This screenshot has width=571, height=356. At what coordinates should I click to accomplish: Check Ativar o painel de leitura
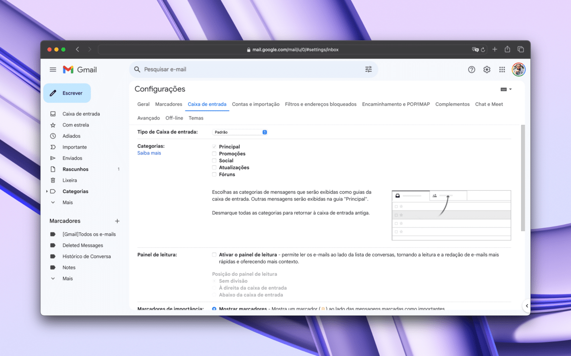214,255
